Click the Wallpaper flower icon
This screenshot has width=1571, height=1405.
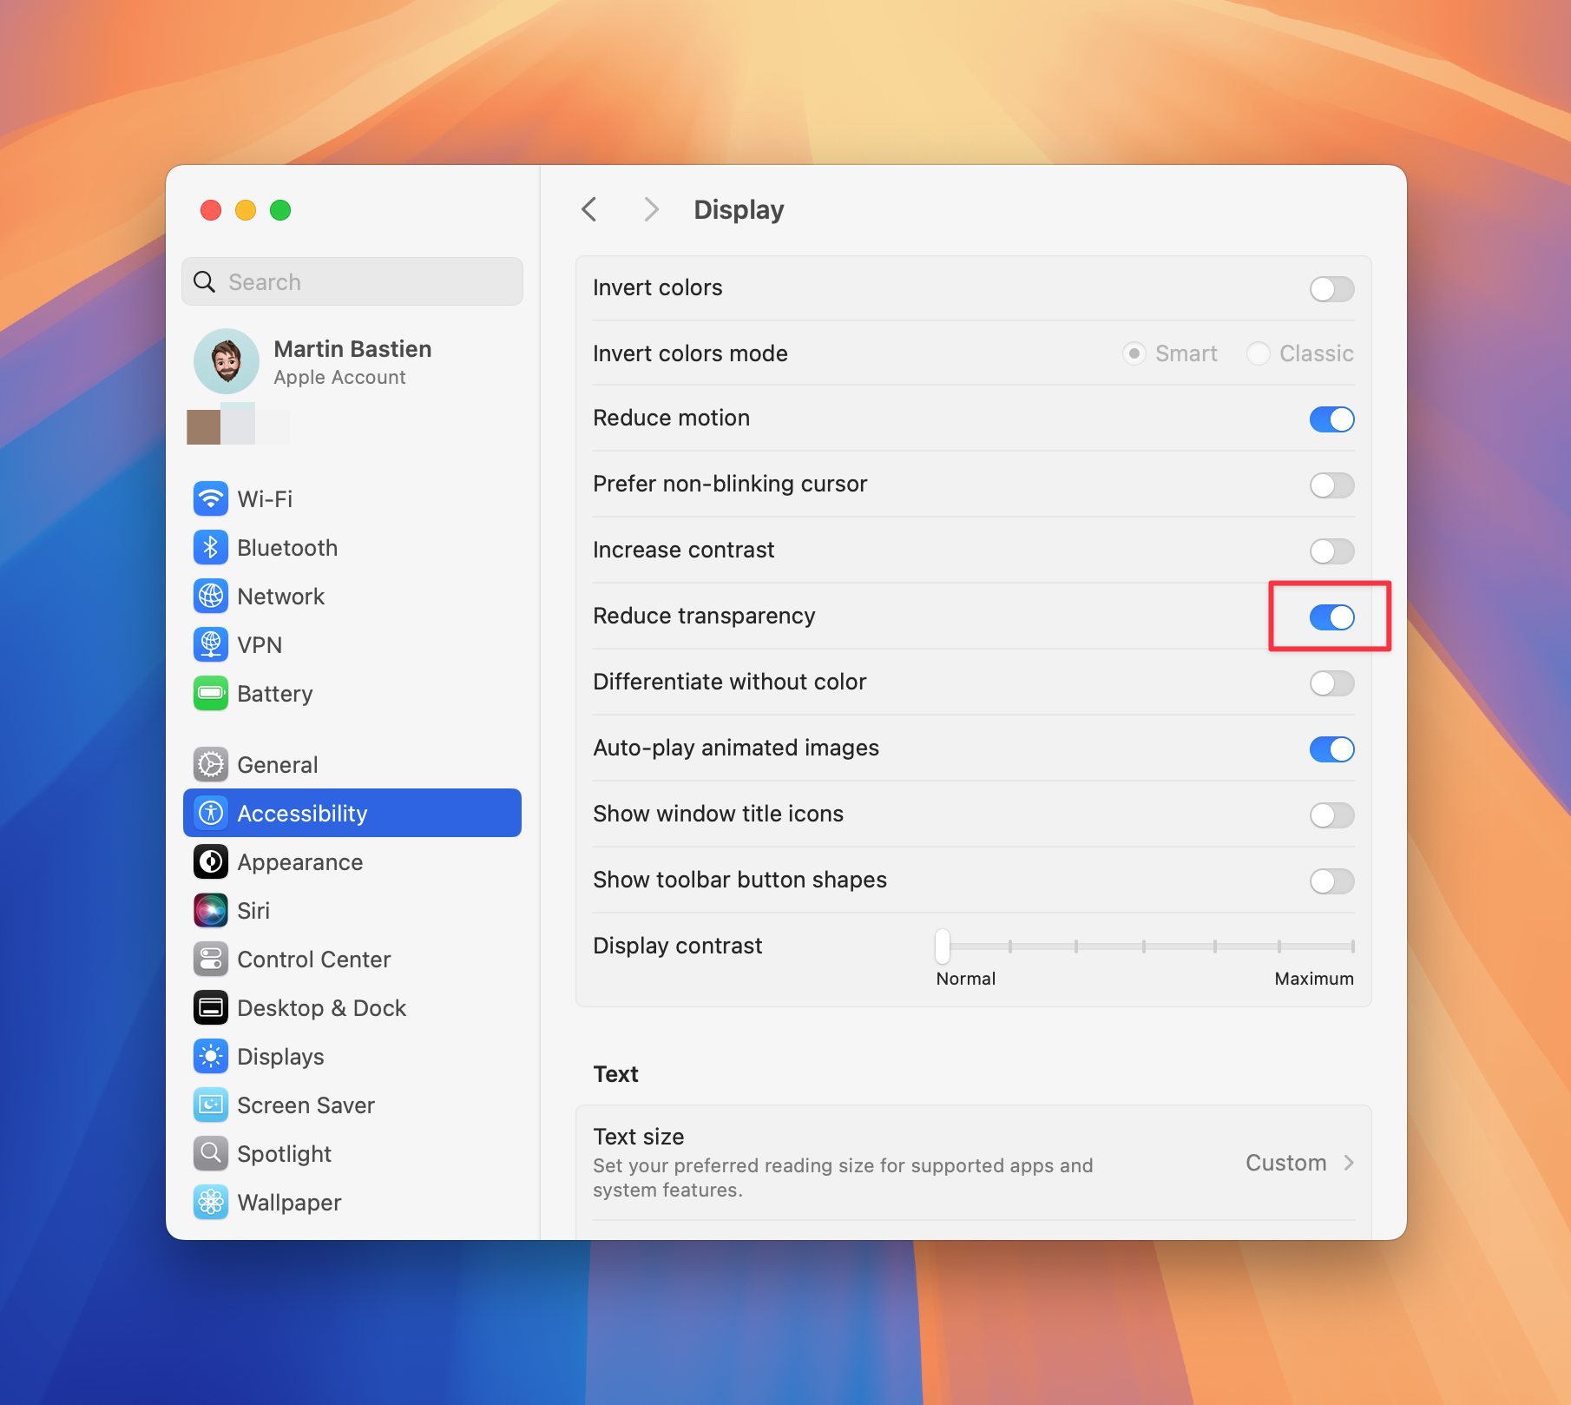click(x=211, y=1202)
